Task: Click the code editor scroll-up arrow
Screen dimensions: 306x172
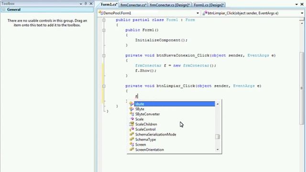Action: [x=302, y=23]
